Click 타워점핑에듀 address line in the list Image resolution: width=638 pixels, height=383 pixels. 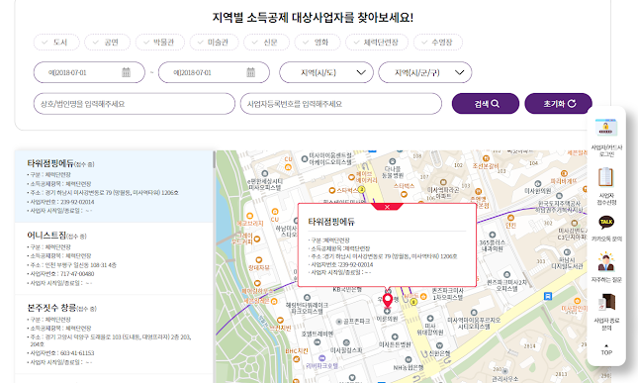(x=103, y=193)
